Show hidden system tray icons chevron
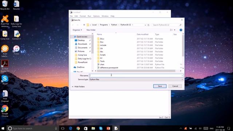Screen dimensions: 233x131 (181, 128)
